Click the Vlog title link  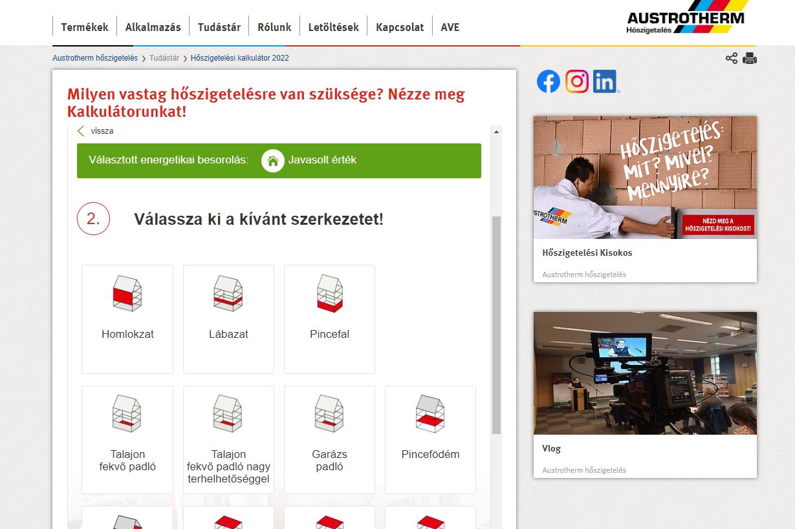pyautogui.click(x=551, y=449)
